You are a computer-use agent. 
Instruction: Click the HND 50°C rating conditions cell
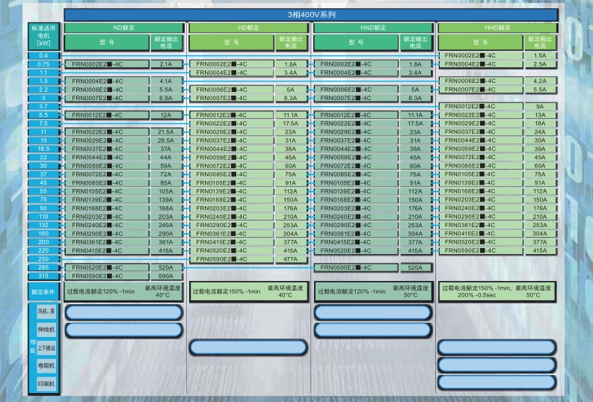(x=372, y=291)
